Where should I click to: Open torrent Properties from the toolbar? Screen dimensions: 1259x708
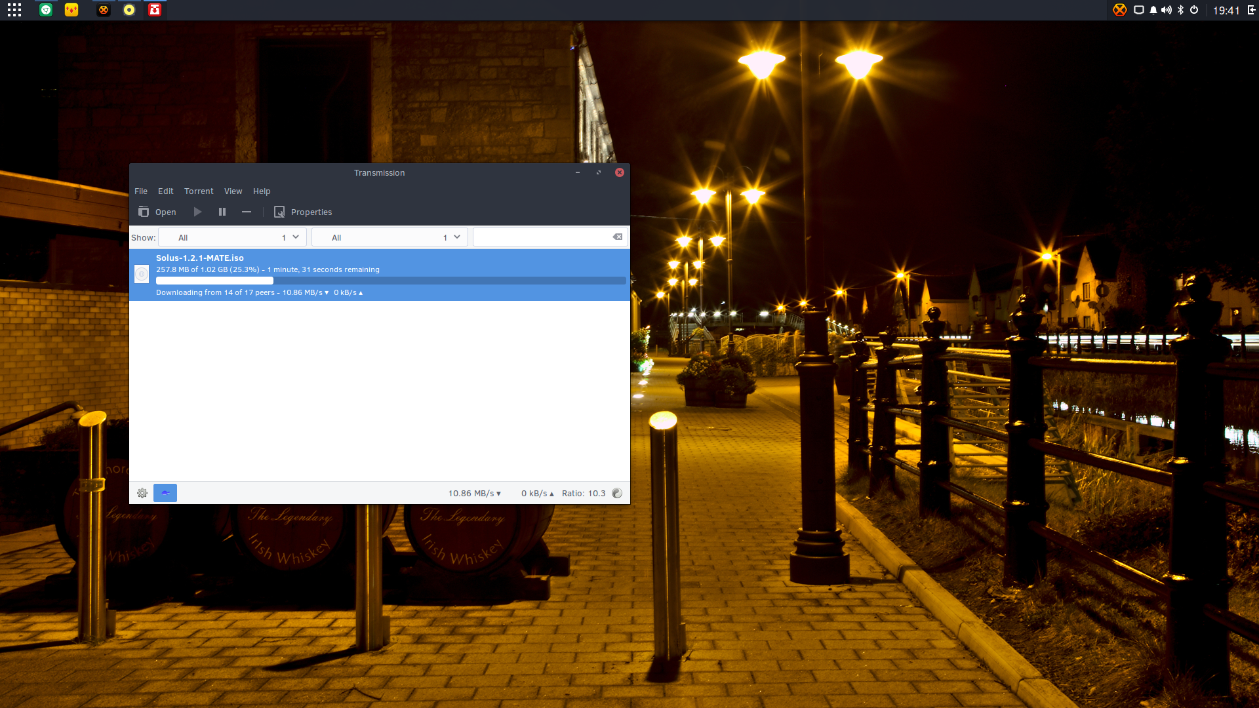point(303,212)
